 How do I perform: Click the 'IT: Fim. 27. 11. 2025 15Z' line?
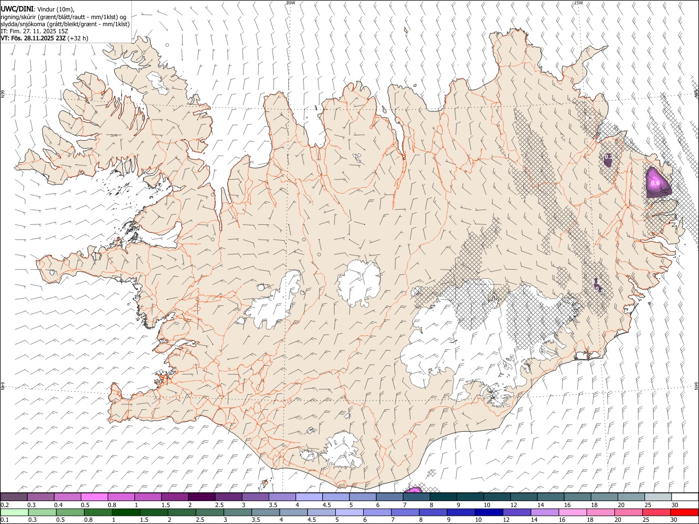click(34, 31)
